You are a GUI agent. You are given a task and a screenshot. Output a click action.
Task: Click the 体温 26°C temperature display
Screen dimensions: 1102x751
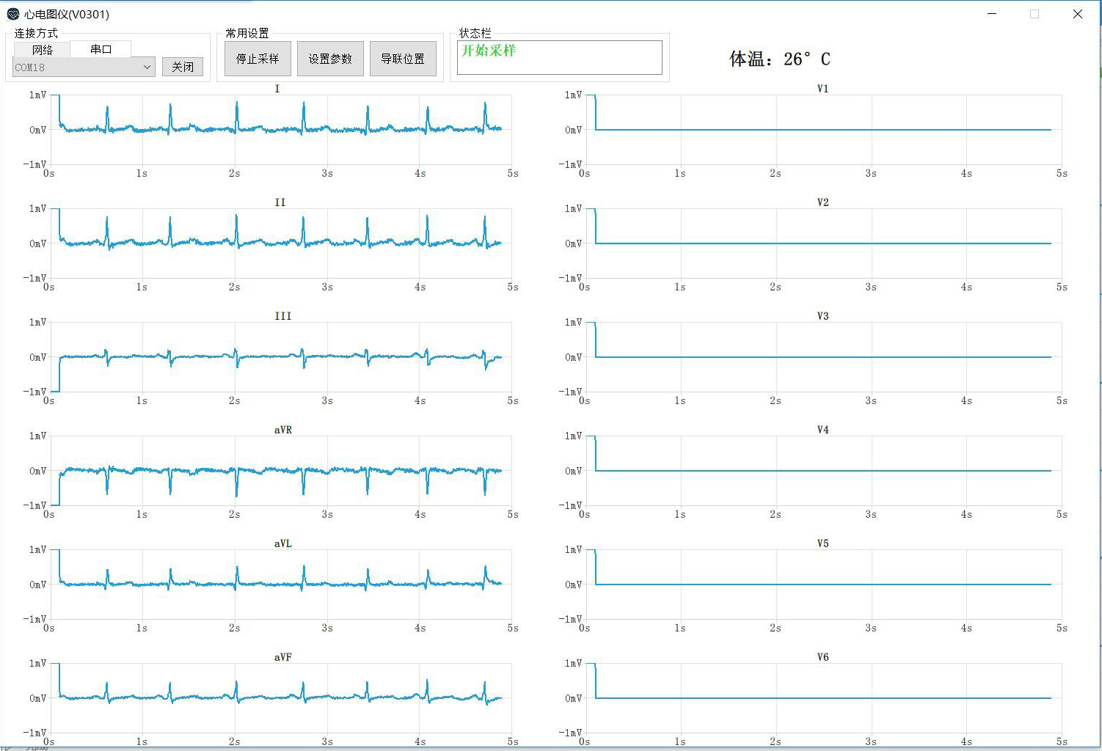click(779, 59)
